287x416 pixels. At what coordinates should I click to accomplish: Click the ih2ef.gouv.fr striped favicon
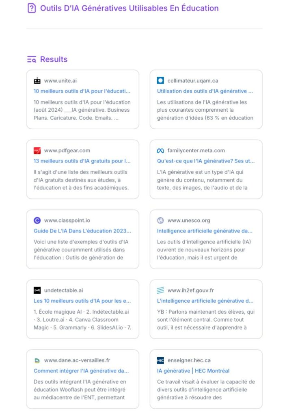pos(160,290)
